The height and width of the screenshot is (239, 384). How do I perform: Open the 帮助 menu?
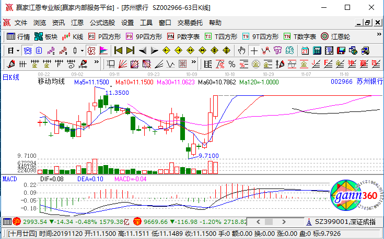[x=215, y=23]
